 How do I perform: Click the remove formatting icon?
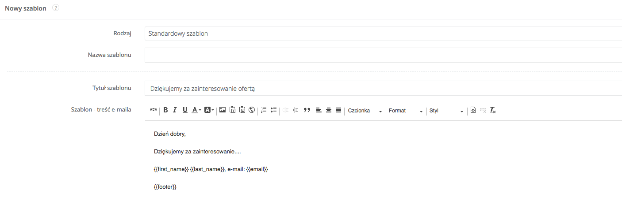tap(493, 110)
